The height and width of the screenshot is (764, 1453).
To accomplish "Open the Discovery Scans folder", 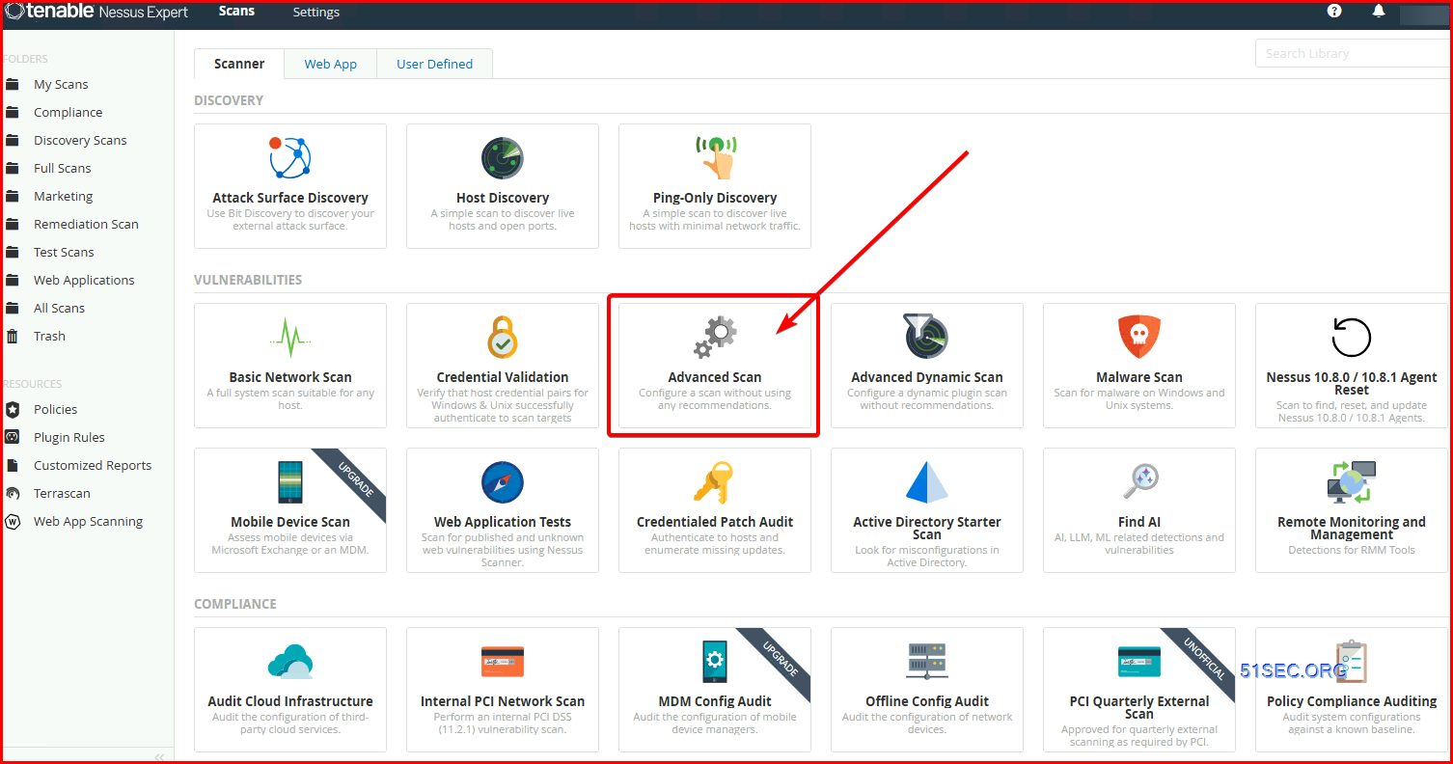I will point(80,140).
